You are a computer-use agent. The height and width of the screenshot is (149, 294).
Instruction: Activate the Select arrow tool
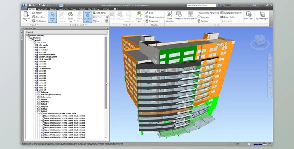pyautogui.click(x=52, y=14)
